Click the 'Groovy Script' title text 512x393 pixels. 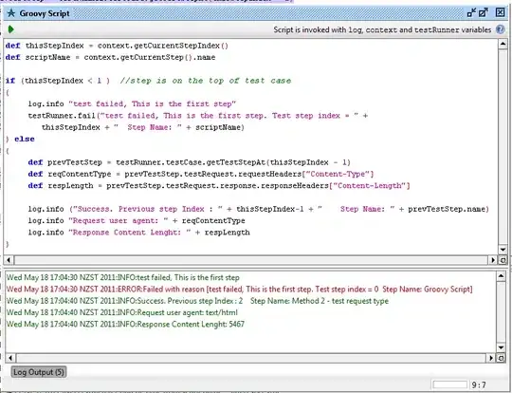[45, 13]
